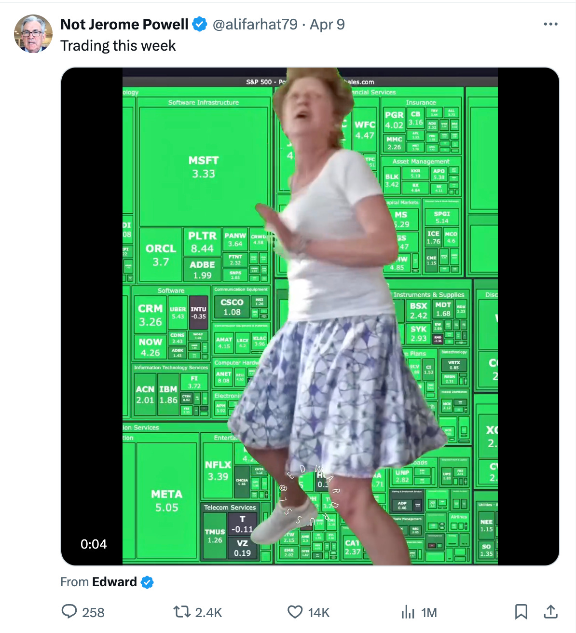Click the 2.4K reposts count
This screenshot has height=633, width=576.
(x=208, y=612)
